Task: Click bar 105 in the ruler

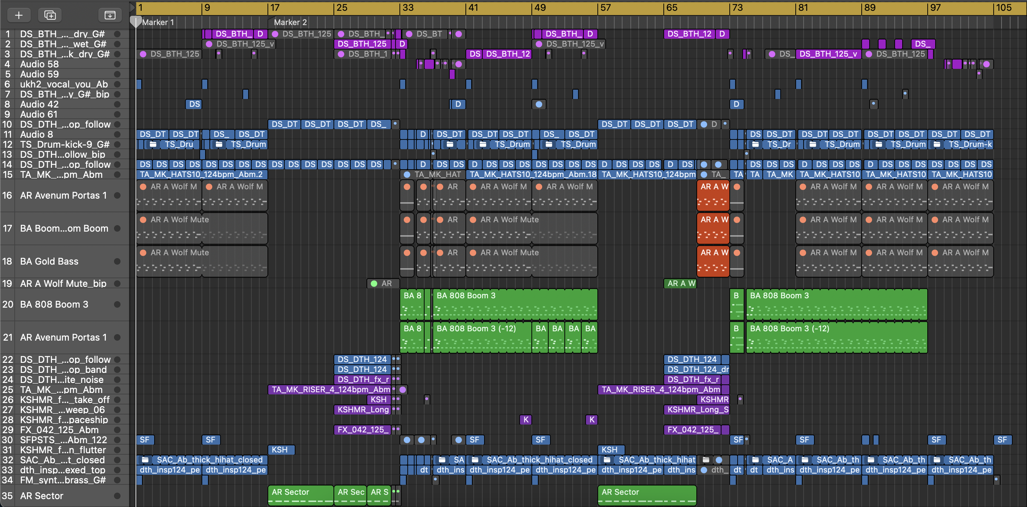Action: (x=1003, y=8)
